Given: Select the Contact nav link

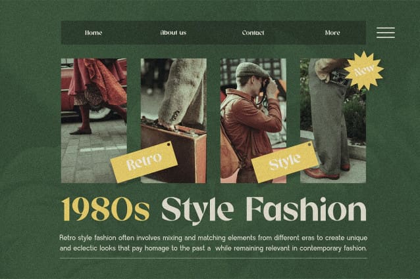Looking at the screenshot, I should (253, 33).
